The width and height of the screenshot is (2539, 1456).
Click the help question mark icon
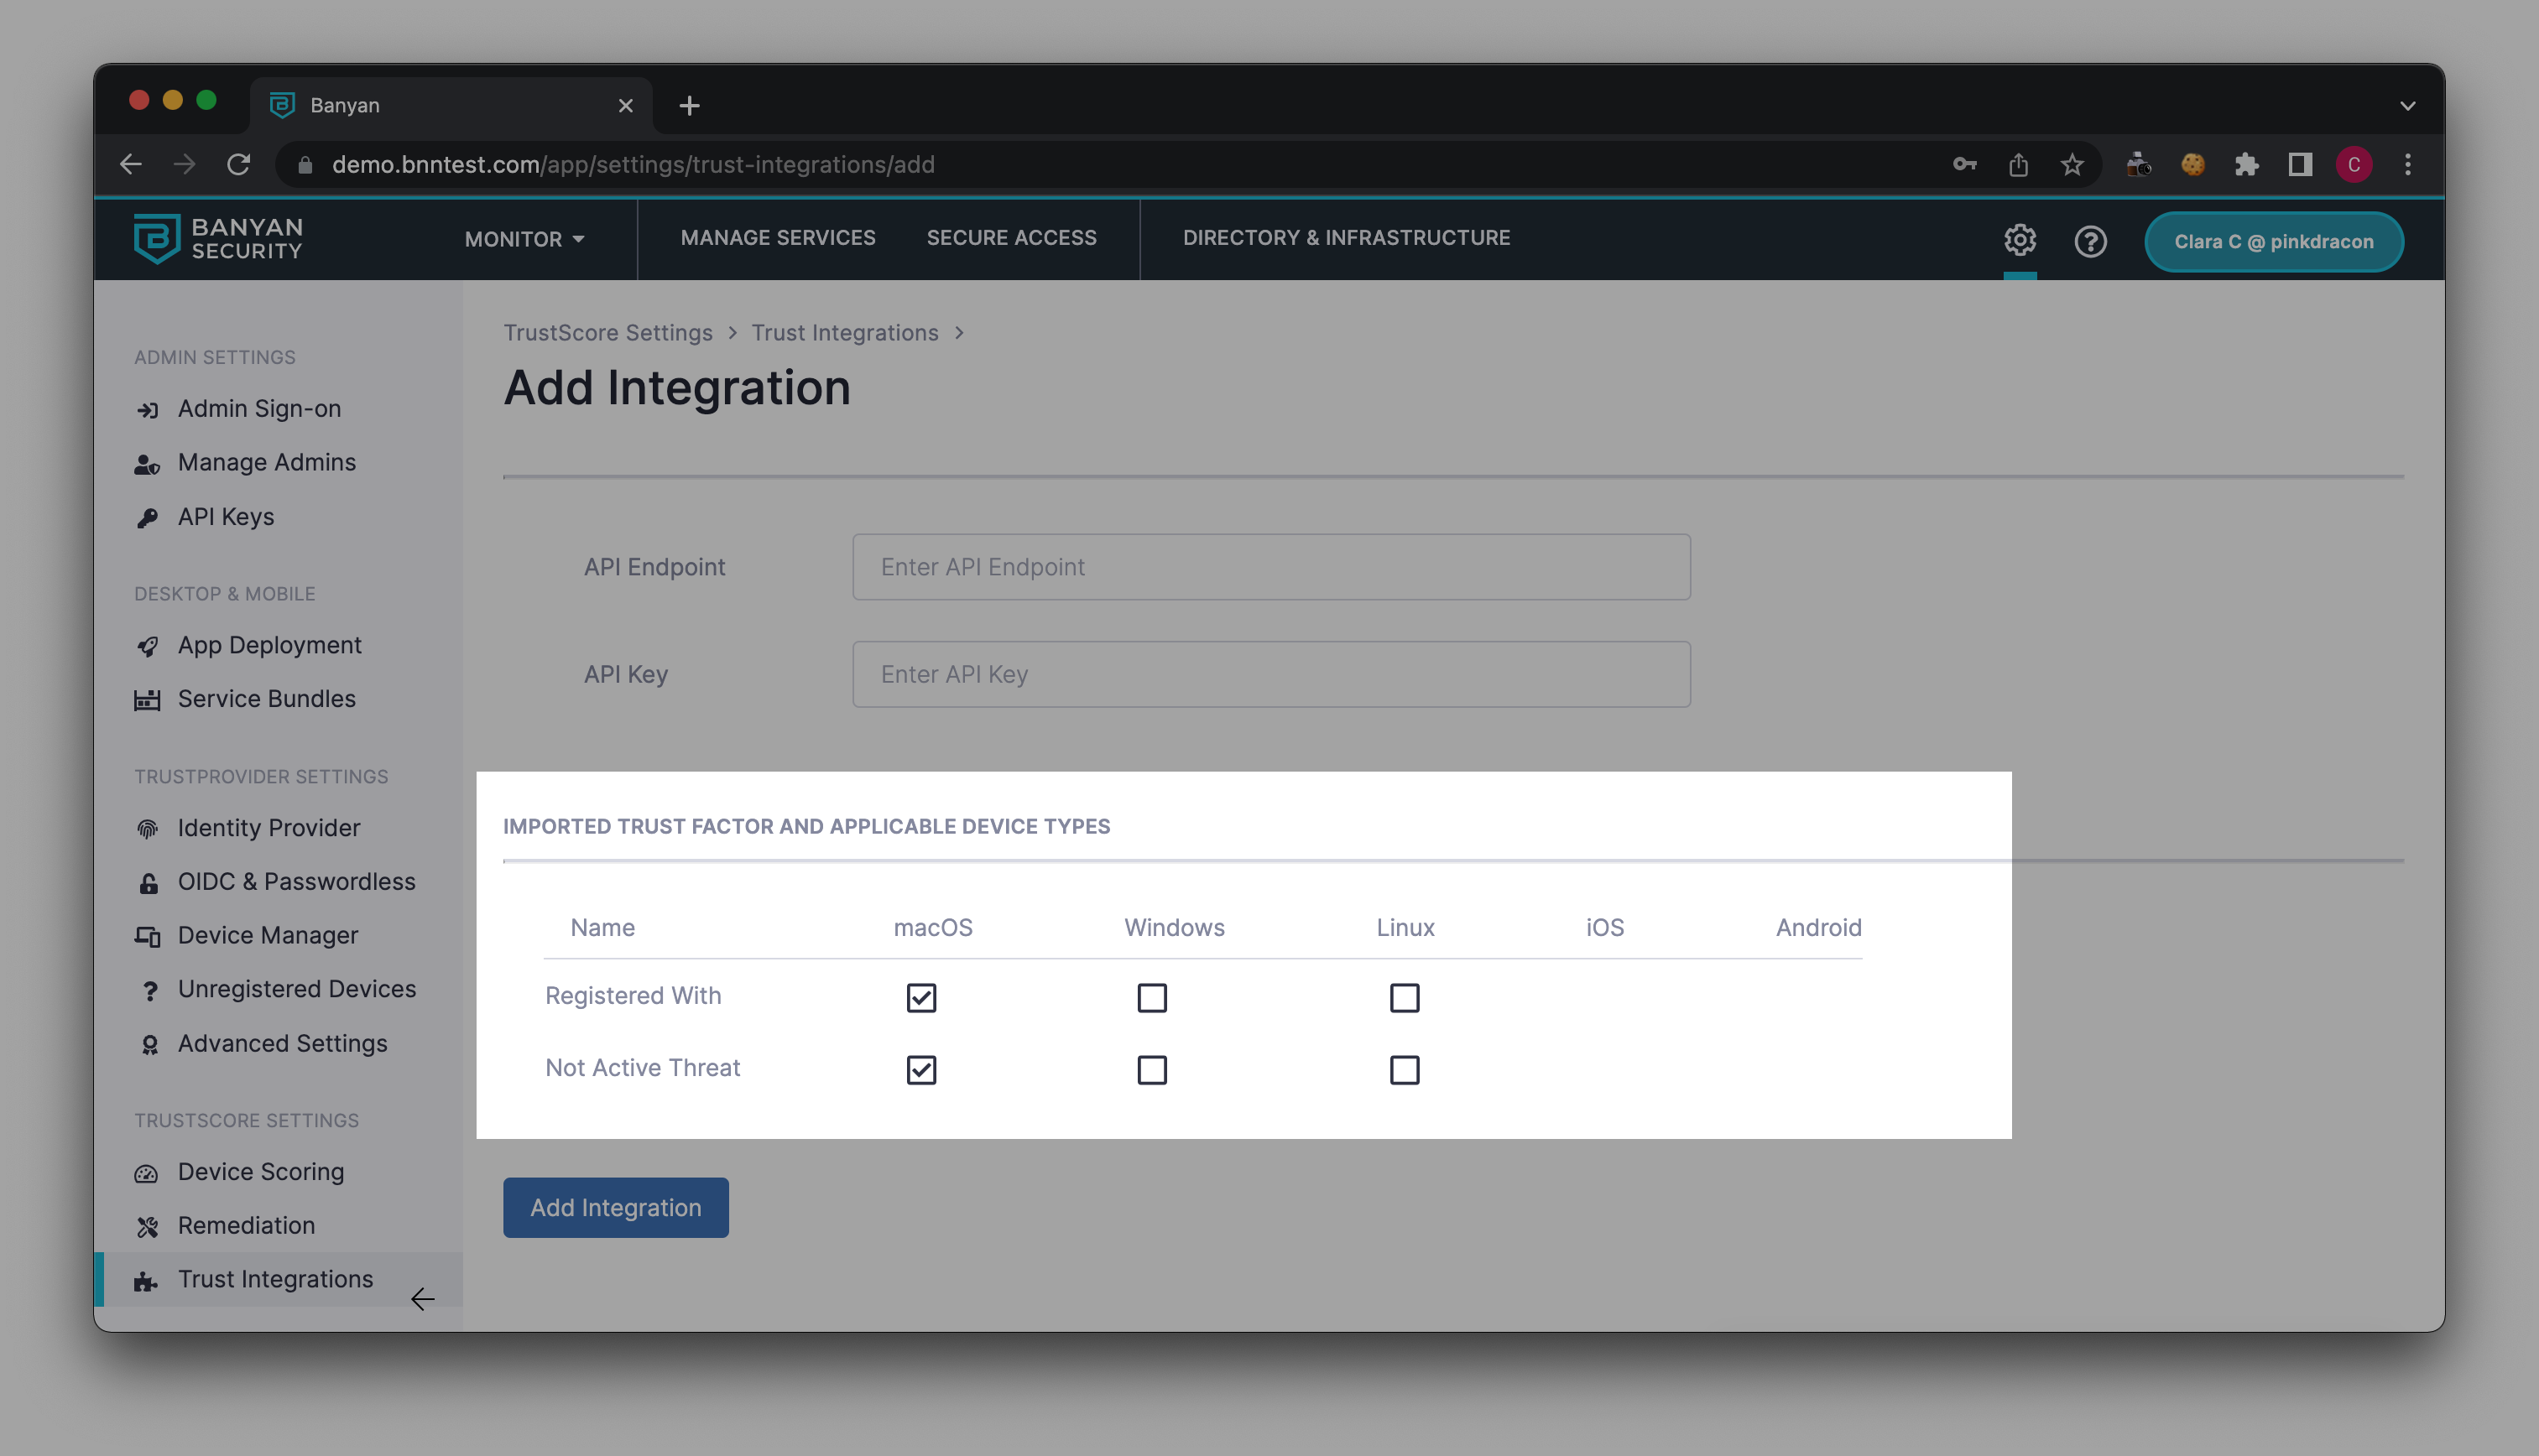(x=2090, y=241)
